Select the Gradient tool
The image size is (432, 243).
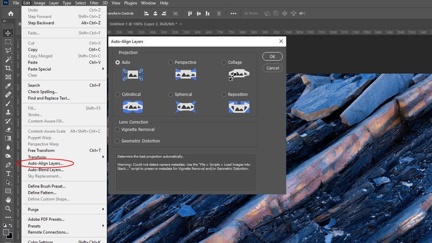pos(8,138)
